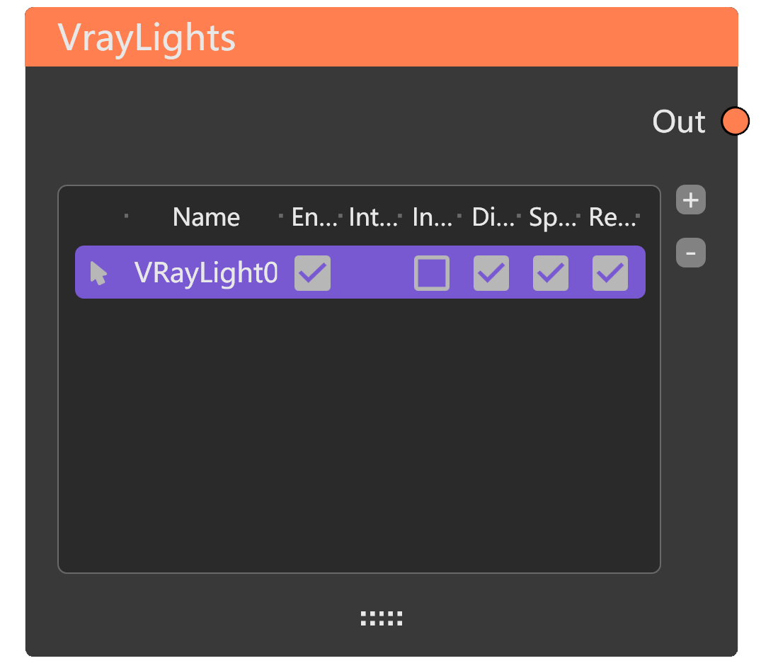The image size is (761, 663).
Task: Click the Re... column header
Action: point(612,217)
